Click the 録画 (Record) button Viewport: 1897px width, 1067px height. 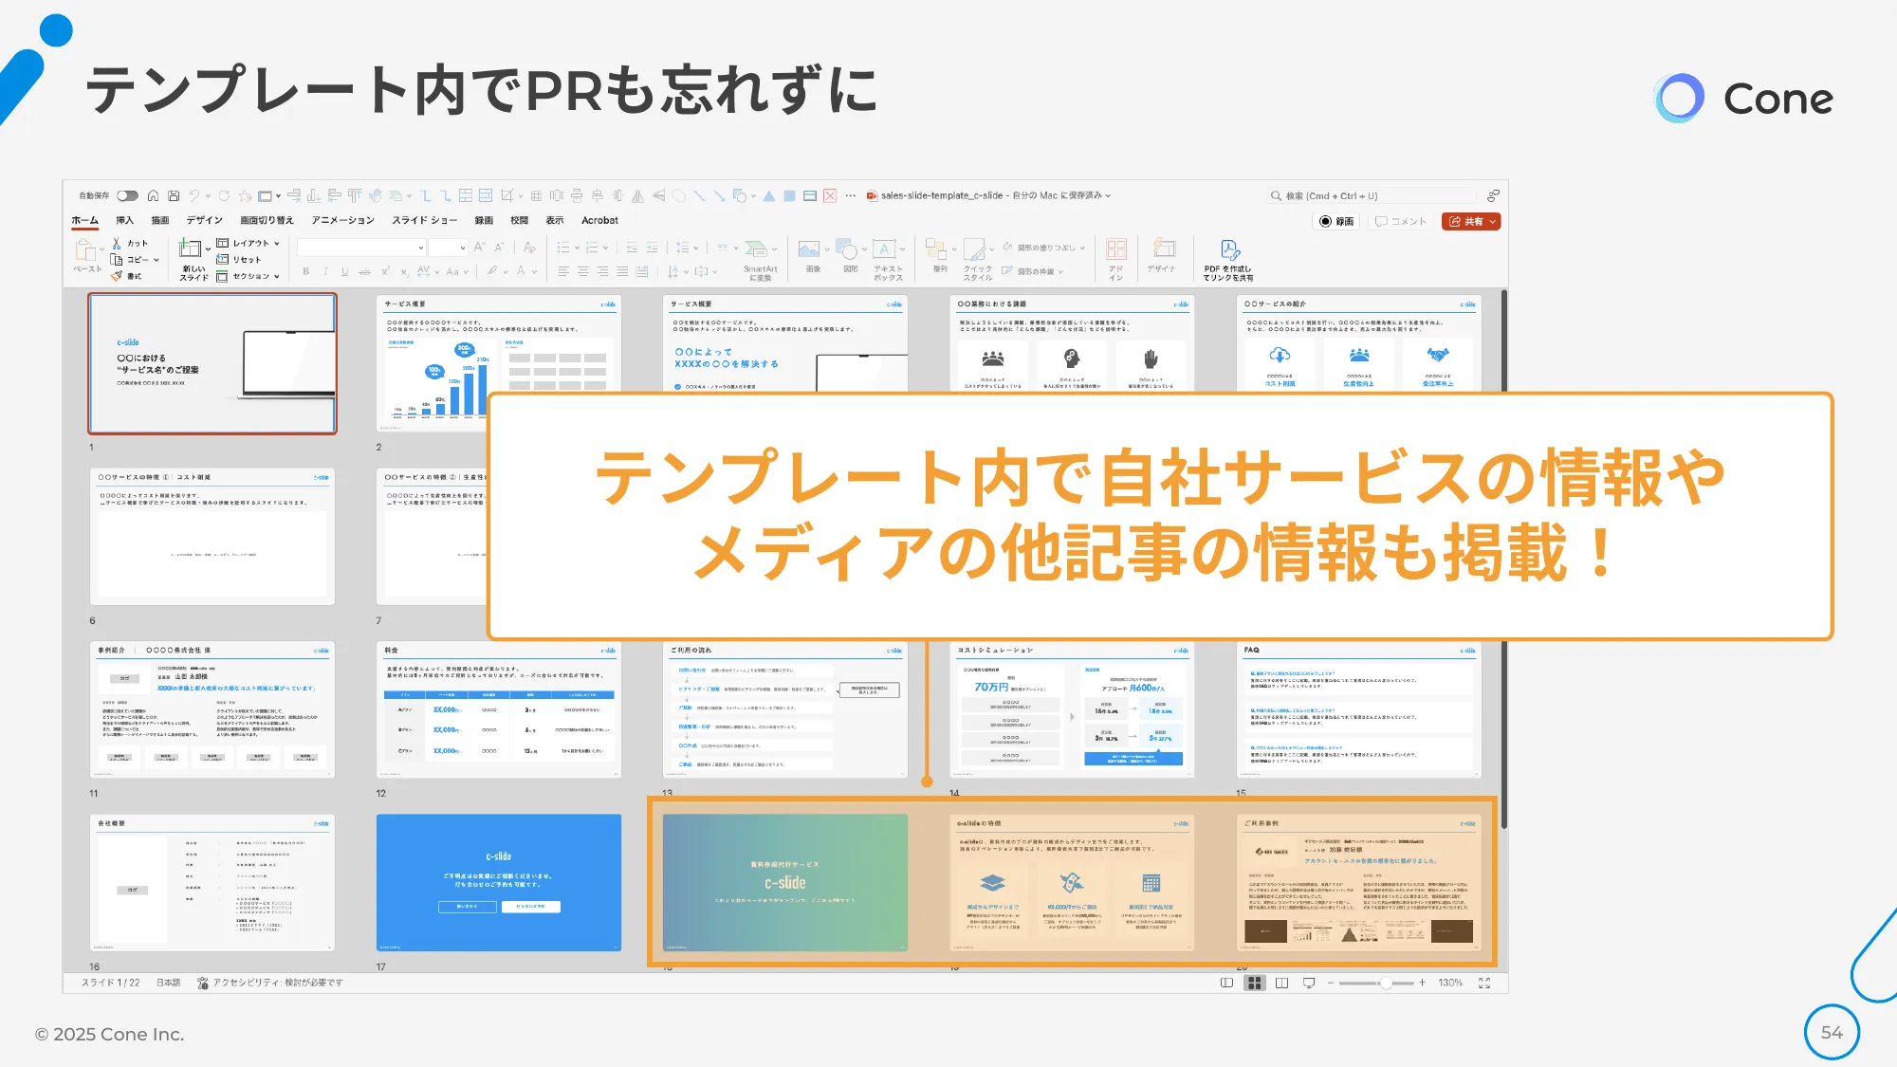(1338, 221)
